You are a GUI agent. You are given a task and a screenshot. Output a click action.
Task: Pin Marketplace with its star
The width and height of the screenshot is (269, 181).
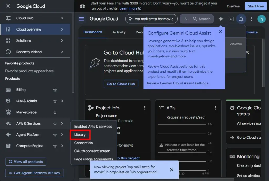pos(55,112)
